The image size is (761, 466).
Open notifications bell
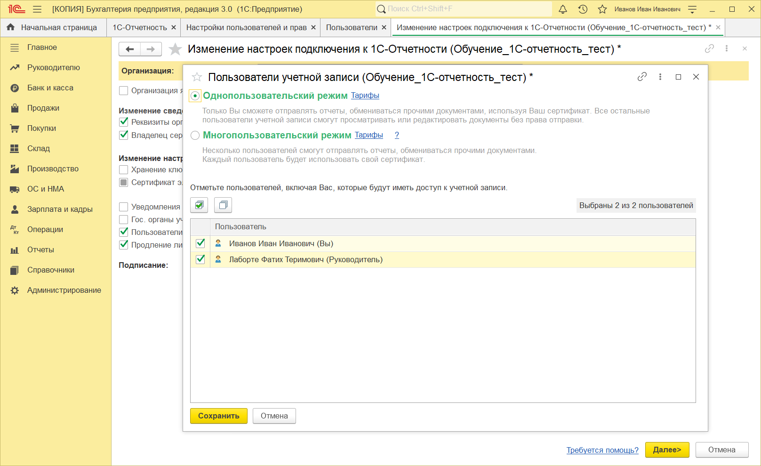coord(563,9)
